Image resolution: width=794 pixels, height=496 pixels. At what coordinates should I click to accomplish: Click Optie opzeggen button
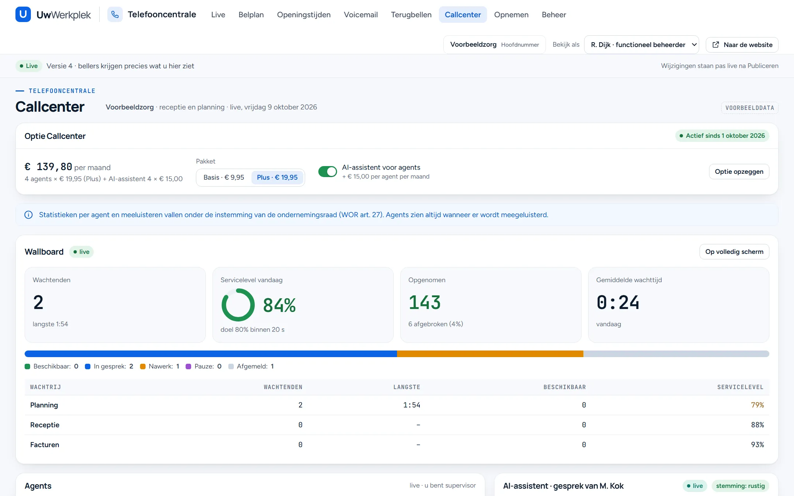click(x=739, y=172)
